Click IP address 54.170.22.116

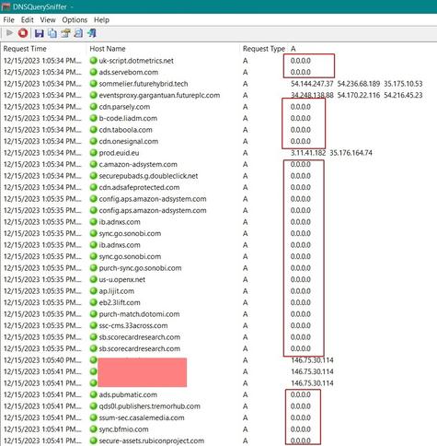click(359, 95)
